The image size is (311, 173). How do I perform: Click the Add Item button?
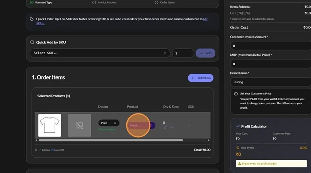[200, 78]
